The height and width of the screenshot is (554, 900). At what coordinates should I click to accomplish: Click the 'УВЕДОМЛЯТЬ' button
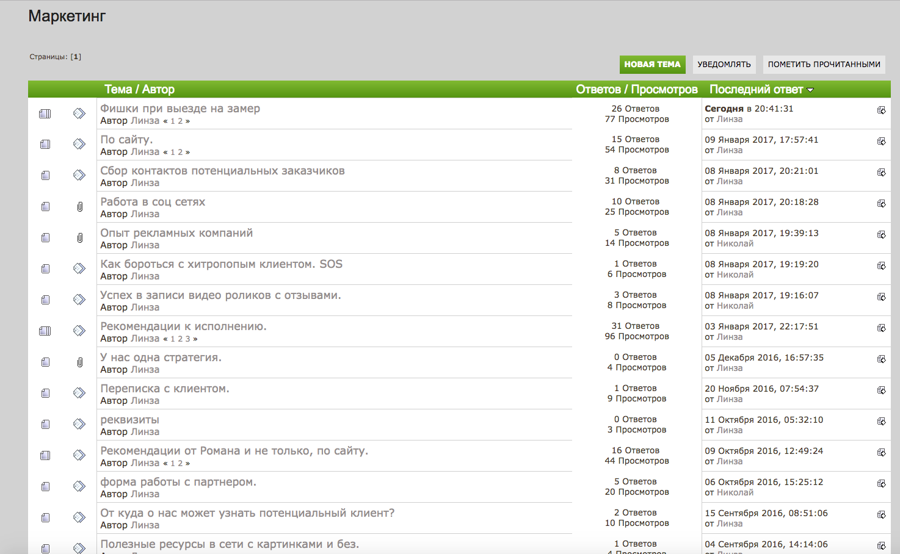(x=724, y=65)
